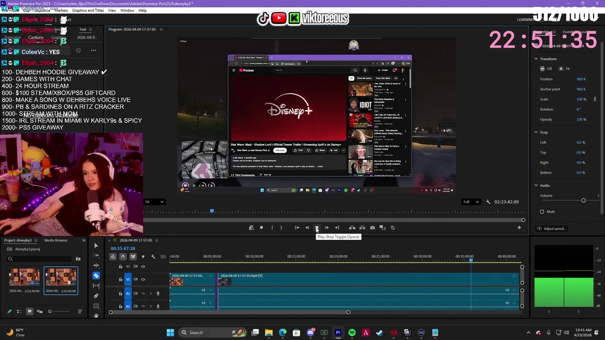Open the Graphics and Titles menu
Image resolution: width=605 pixels, height=340 pixels.
[x=88, y=10]
